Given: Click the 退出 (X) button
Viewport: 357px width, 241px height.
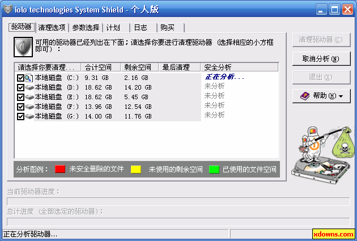Looking at the screenshot, I should 321,77.
